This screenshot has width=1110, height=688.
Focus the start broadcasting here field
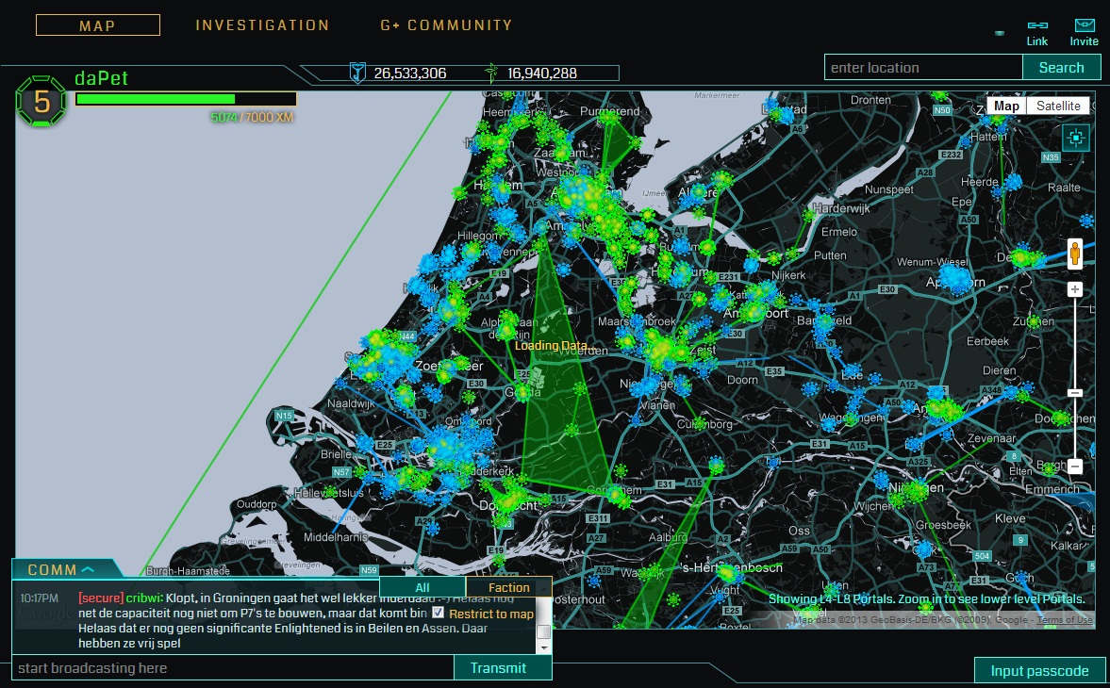click(232, 668)
